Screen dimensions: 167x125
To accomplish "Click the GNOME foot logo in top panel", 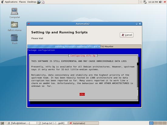I will click(2, 2).
